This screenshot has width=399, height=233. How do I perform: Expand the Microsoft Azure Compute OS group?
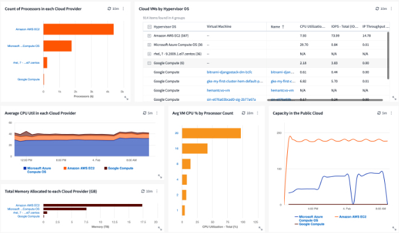[x=149, y=45]
